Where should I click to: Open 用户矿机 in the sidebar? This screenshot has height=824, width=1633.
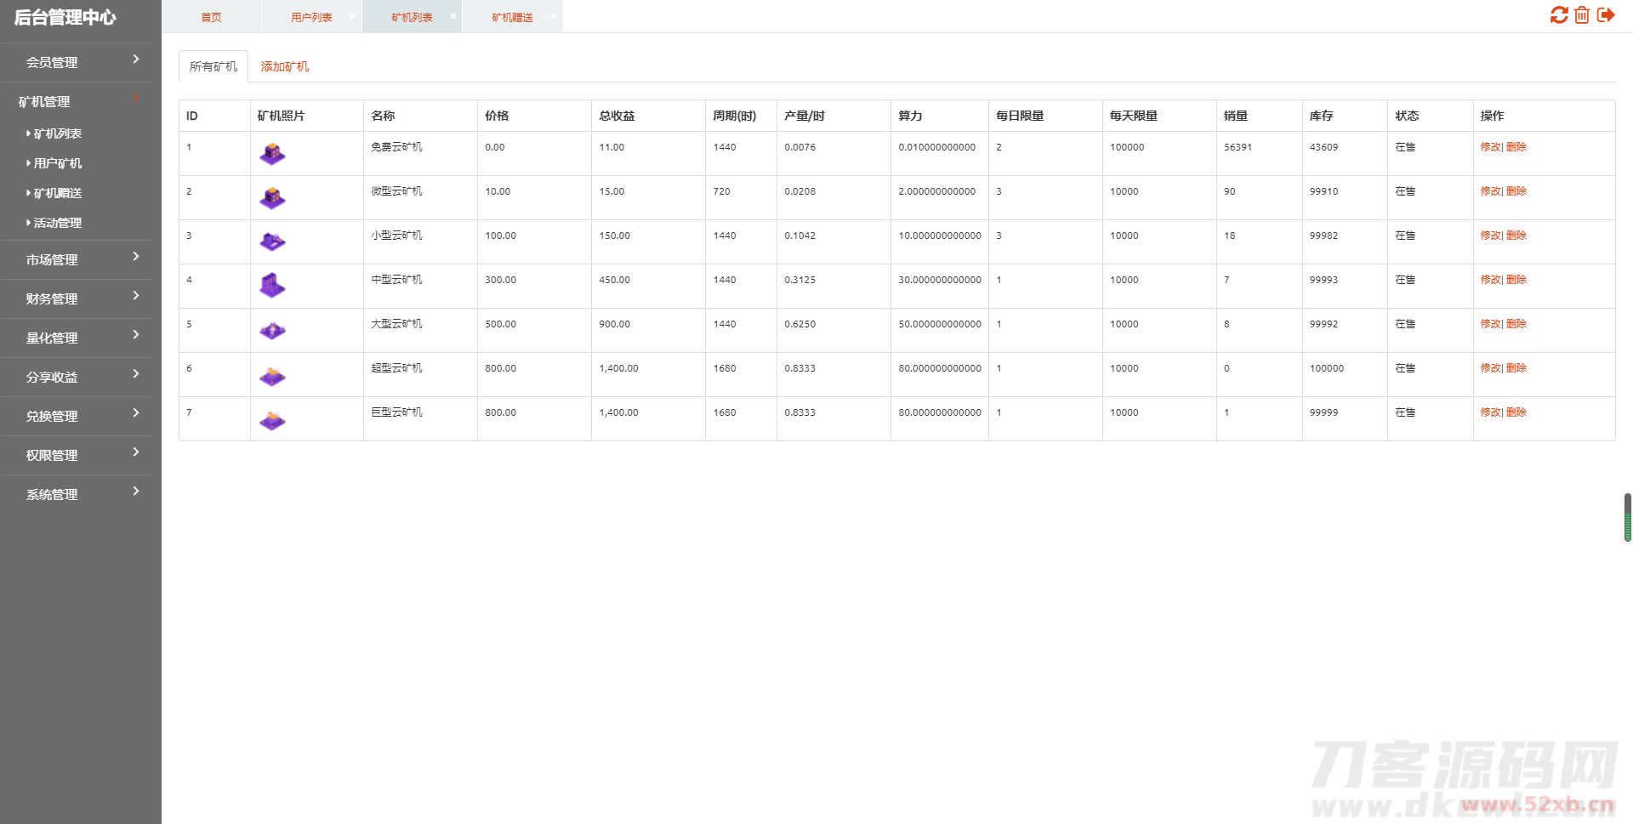(x=58, y=163)
